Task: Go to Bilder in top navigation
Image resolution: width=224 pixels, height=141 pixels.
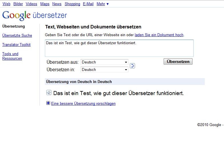Action: (x=18, y=4)
